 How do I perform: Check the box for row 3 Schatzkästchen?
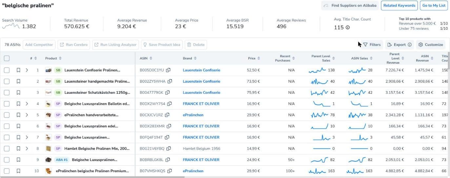7,92
